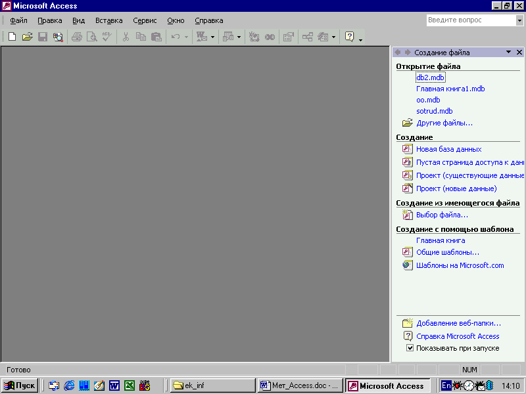The image size is (526, 394).
Task: Click 'Справка Microsoft Access' link
Action: click(458, 336)
